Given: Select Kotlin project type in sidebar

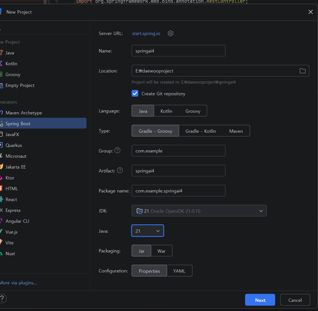Looking at the screenshot, I should pos(43,64).
